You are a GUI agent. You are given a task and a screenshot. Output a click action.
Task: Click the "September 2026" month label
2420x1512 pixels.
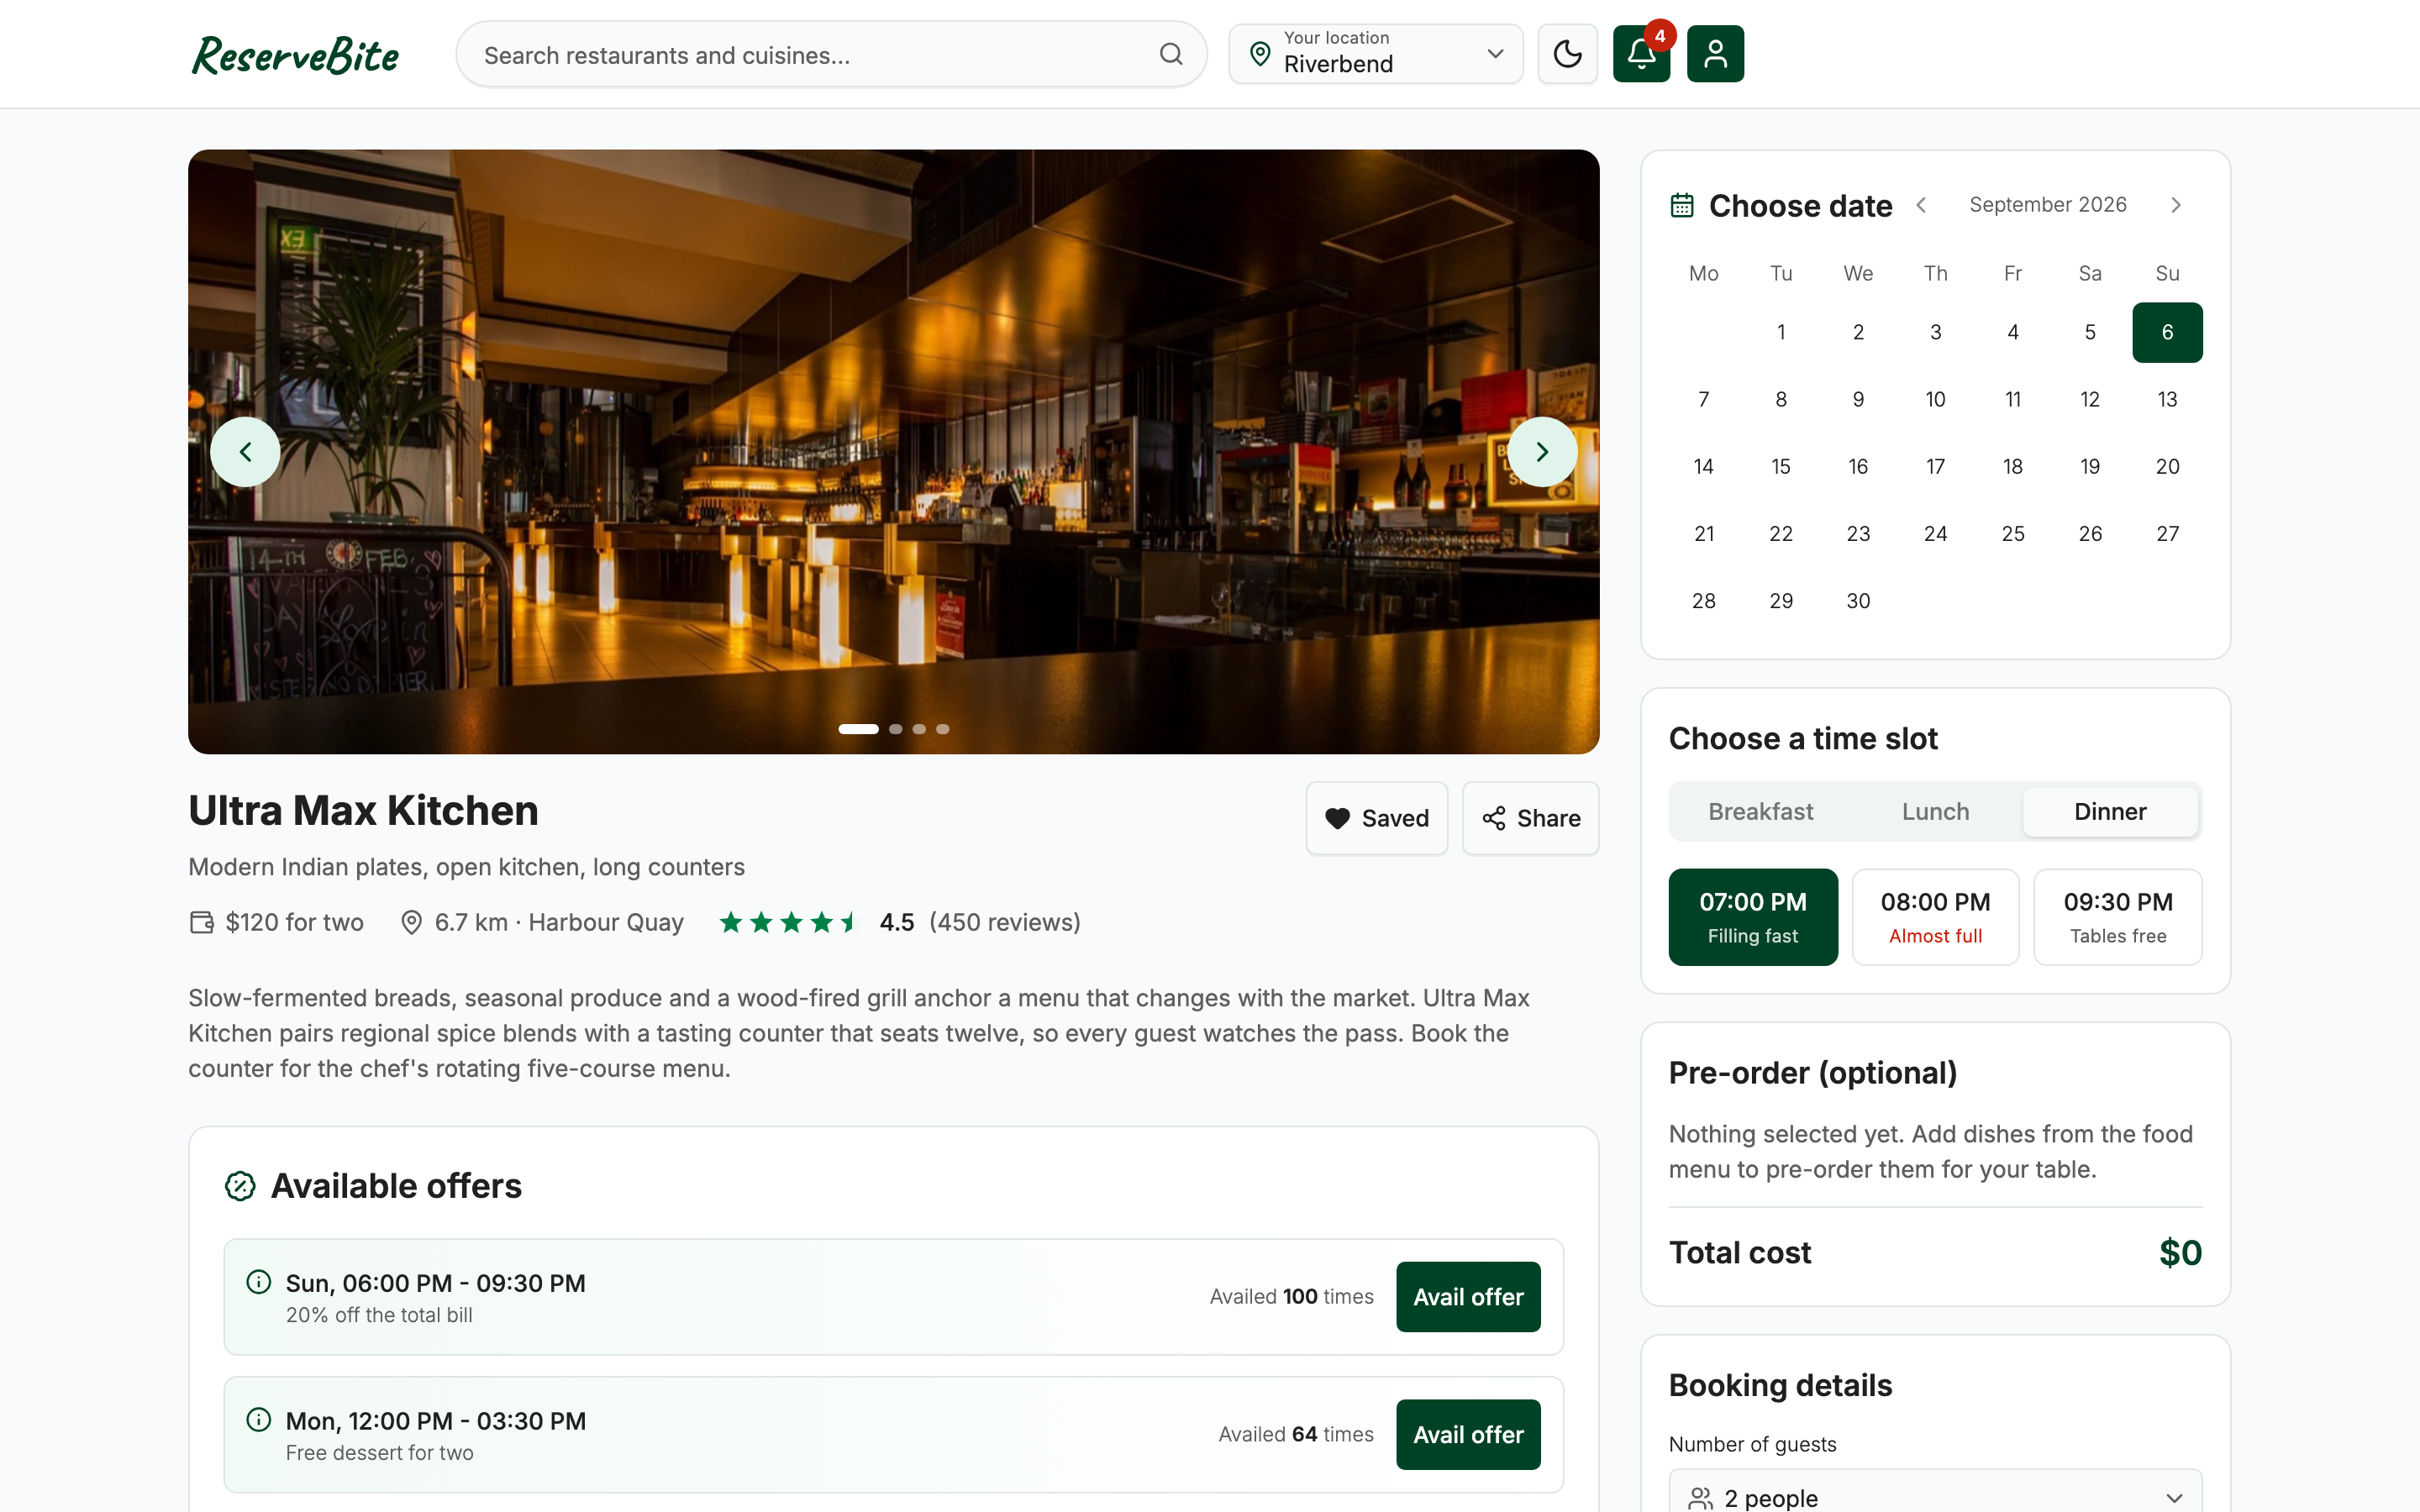2048,205
